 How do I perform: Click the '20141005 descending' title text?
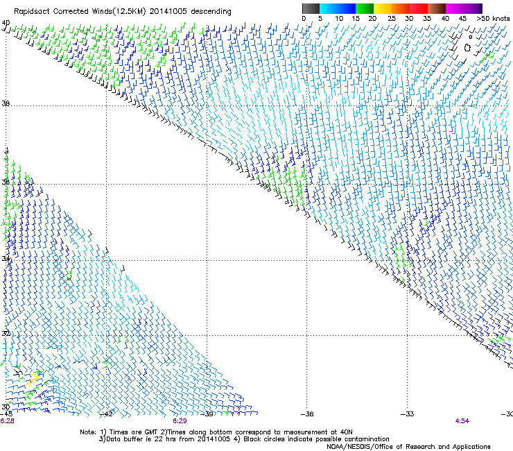click(190, 12)
